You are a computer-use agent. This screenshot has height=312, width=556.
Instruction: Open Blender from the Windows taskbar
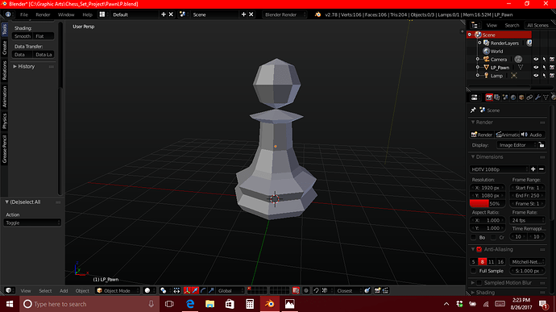pos(269,304)
